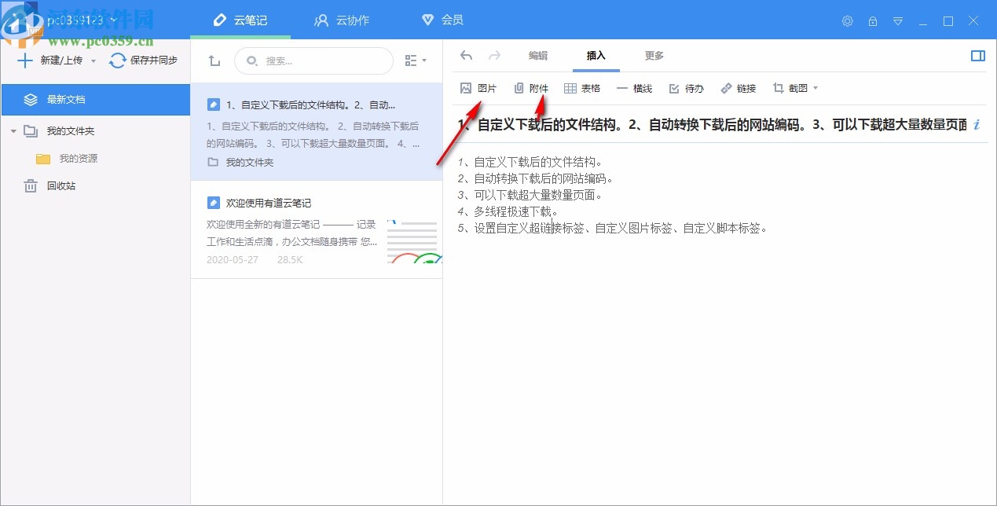This screenshot has width=997, height=506.
Task: Click the lock icon in title bar
Action: [873, 21]
